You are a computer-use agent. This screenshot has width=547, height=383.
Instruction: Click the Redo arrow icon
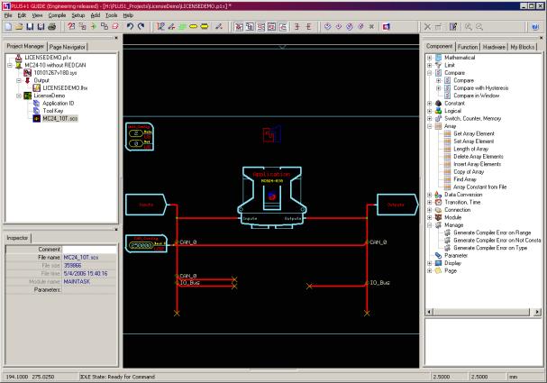point(141,26)
